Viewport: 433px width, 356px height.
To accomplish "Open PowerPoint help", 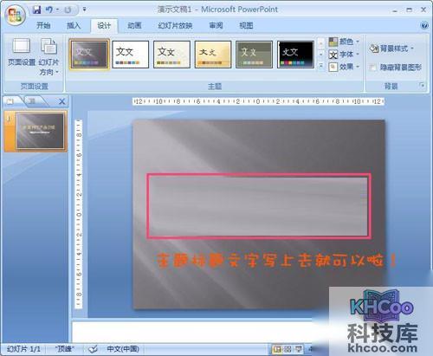I will click(x=424, y=25).
